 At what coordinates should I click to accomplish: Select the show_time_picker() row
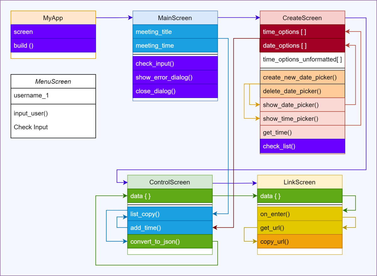pos(302,119)
